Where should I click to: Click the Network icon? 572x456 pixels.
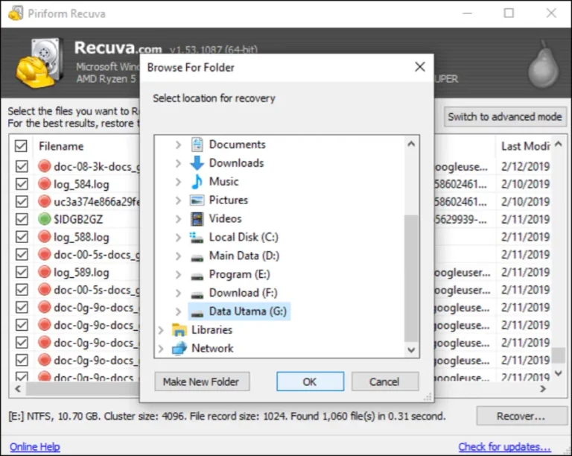pos(179,349)
